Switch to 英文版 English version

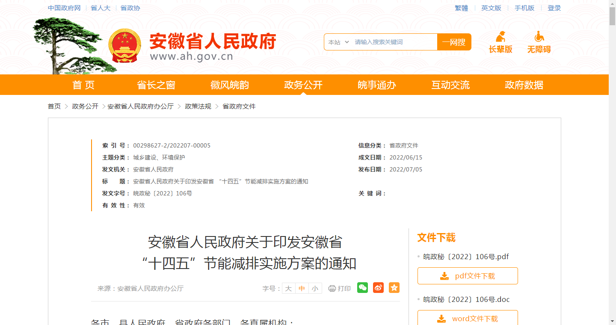pyautogui.click(x=491, y=8)
